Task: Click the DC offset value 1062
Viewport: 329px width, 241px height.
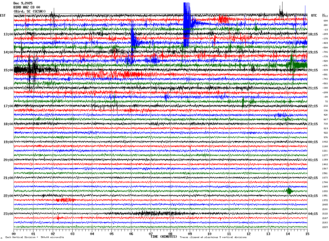Action: click(x=325, y=142)
